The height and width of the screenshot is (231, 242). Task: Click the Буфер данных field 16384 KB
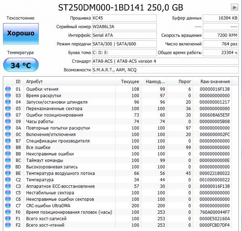(x=221, y=18)
